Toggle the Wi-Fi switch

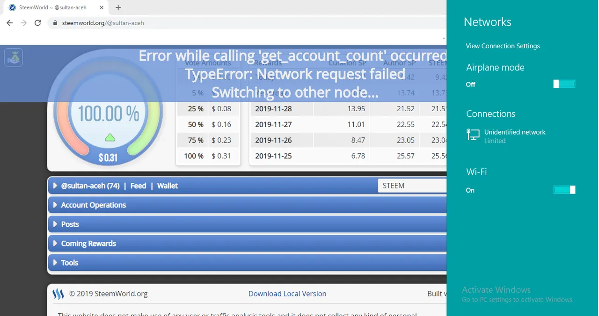(x=564, y=190)
